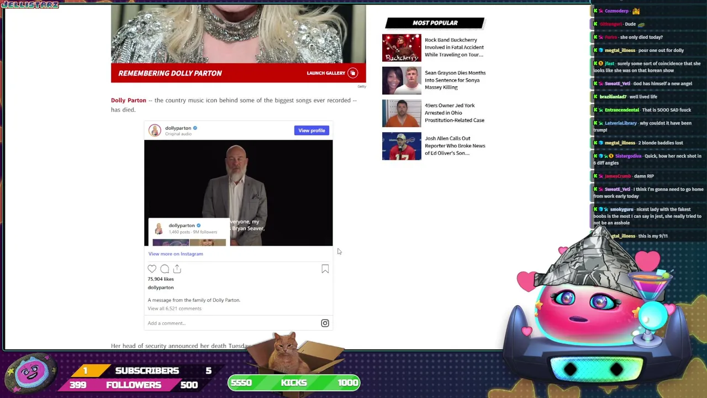Click chat username Sistergodiva

628,156
